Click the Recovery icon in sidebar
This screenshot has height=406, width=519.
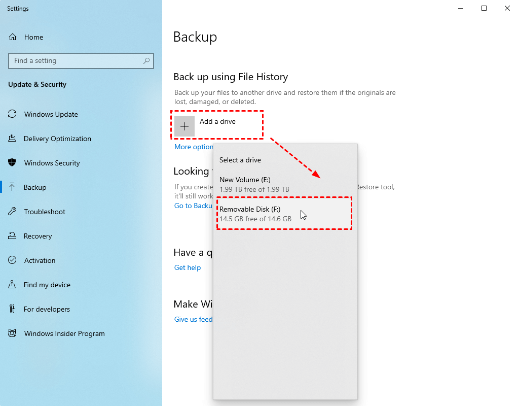pyautogui.click(x=13, y=236)
